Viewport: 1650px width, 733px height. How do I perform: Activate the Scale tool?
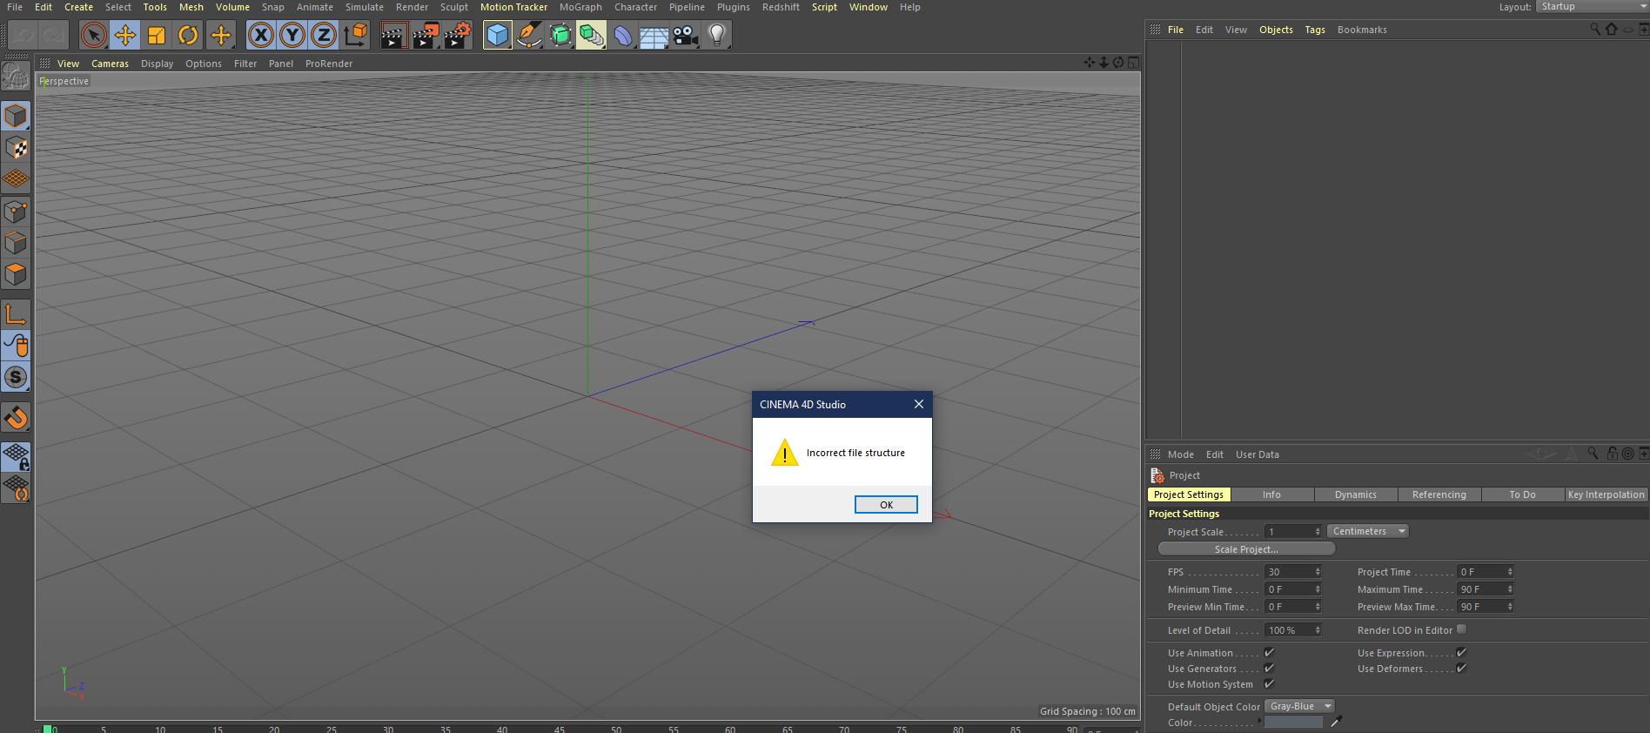pyautogui.click(x=157, y=35)
